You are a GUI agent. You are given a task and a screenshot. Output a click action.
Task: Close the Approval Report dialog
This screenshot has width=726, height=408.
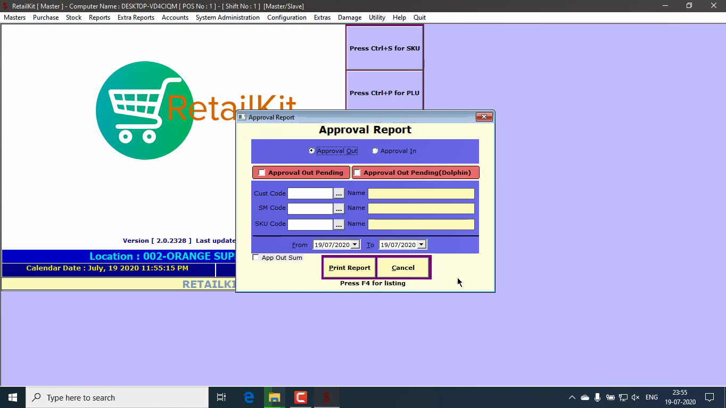[x=484, y=117]
